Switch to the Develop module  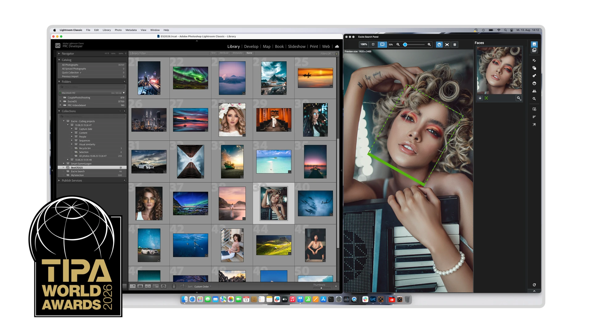point(251,47)
